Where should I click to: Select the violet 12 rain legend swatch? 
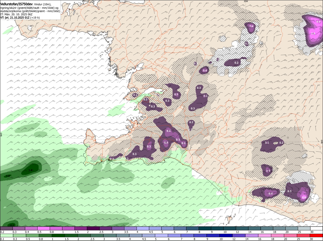[238, 235]
